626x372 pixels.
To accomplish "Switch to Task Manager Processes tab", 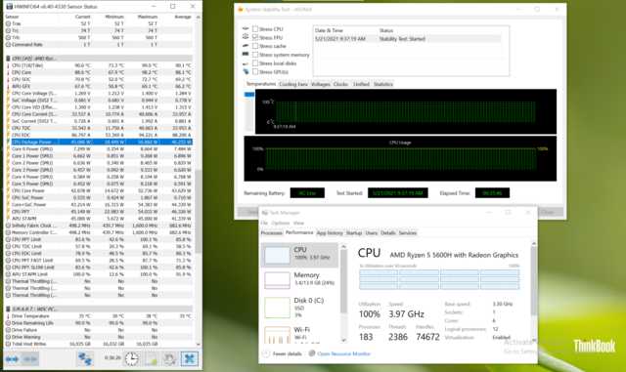I will 272,232.
